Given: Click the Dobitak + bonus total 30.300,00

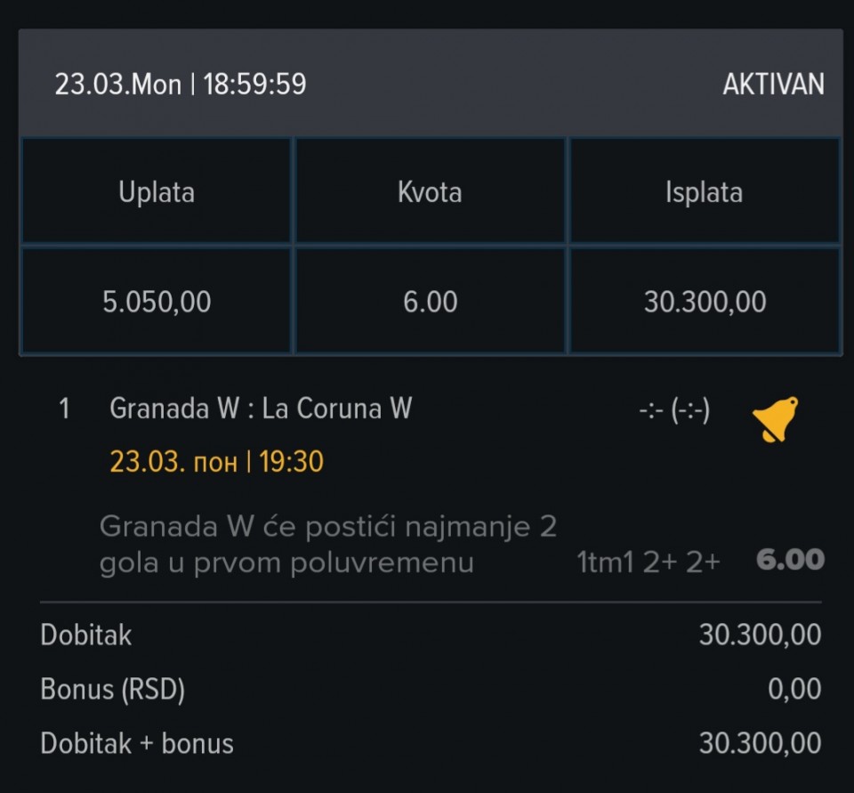Looking at the screenshot, I should pos(760,743).
